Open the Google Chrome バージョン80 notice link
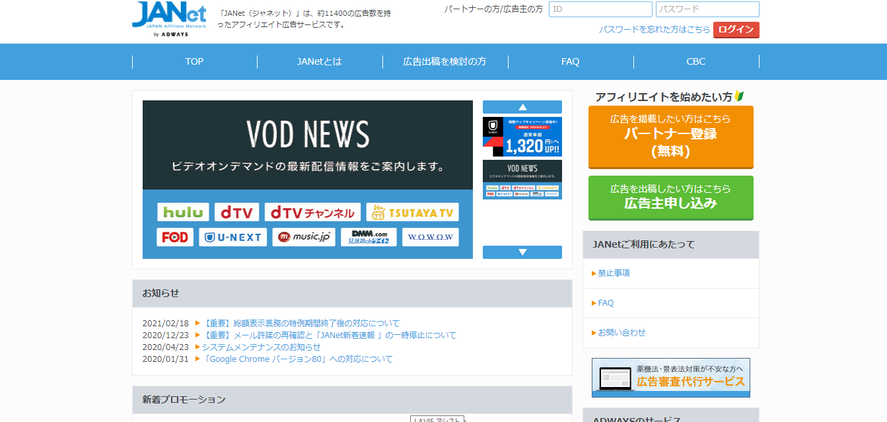The height and width of the screenshot is (422, 887). 297,359
